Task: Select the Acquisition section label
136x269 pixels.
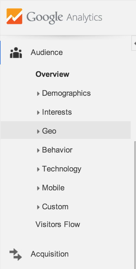Action: pos(50,254)
